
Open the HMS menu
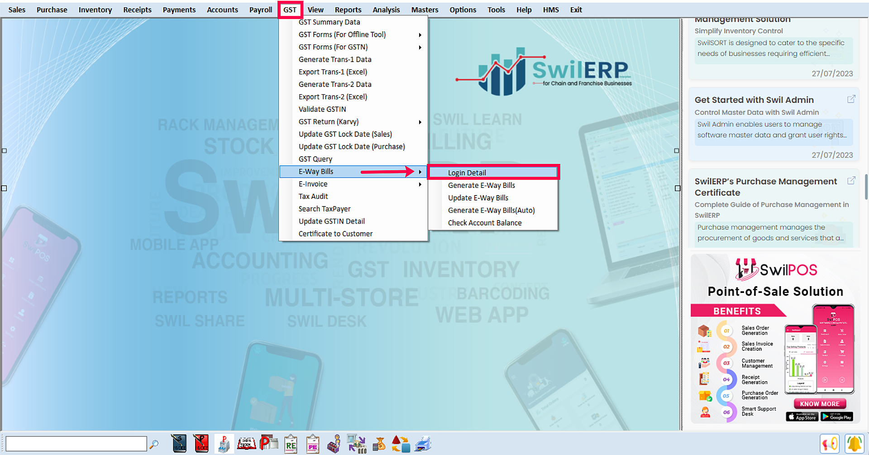coord(551,10)
